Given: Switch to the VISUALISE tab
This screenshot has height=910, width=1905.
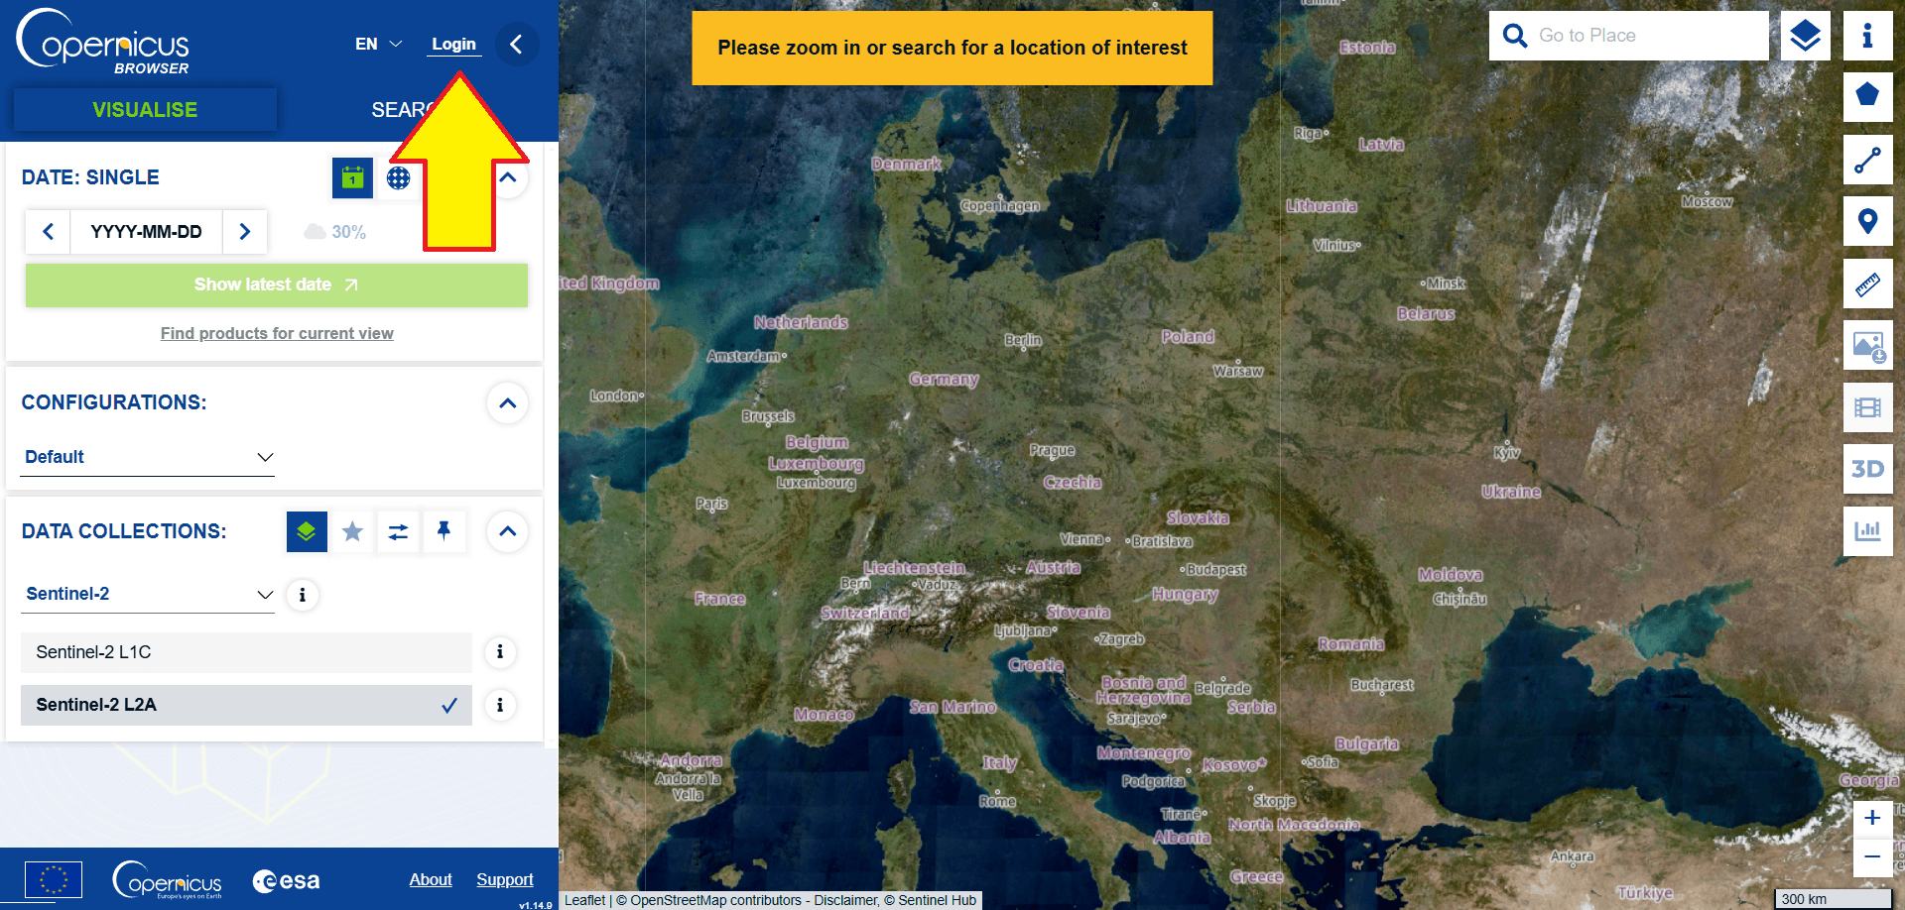Looking at the screenshot, I should click(145, 110).
